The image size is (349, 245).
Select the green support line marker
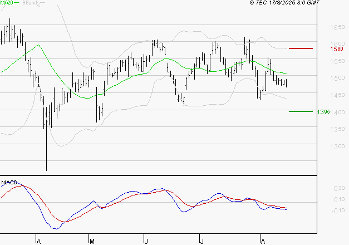click(x=301, y=111)
